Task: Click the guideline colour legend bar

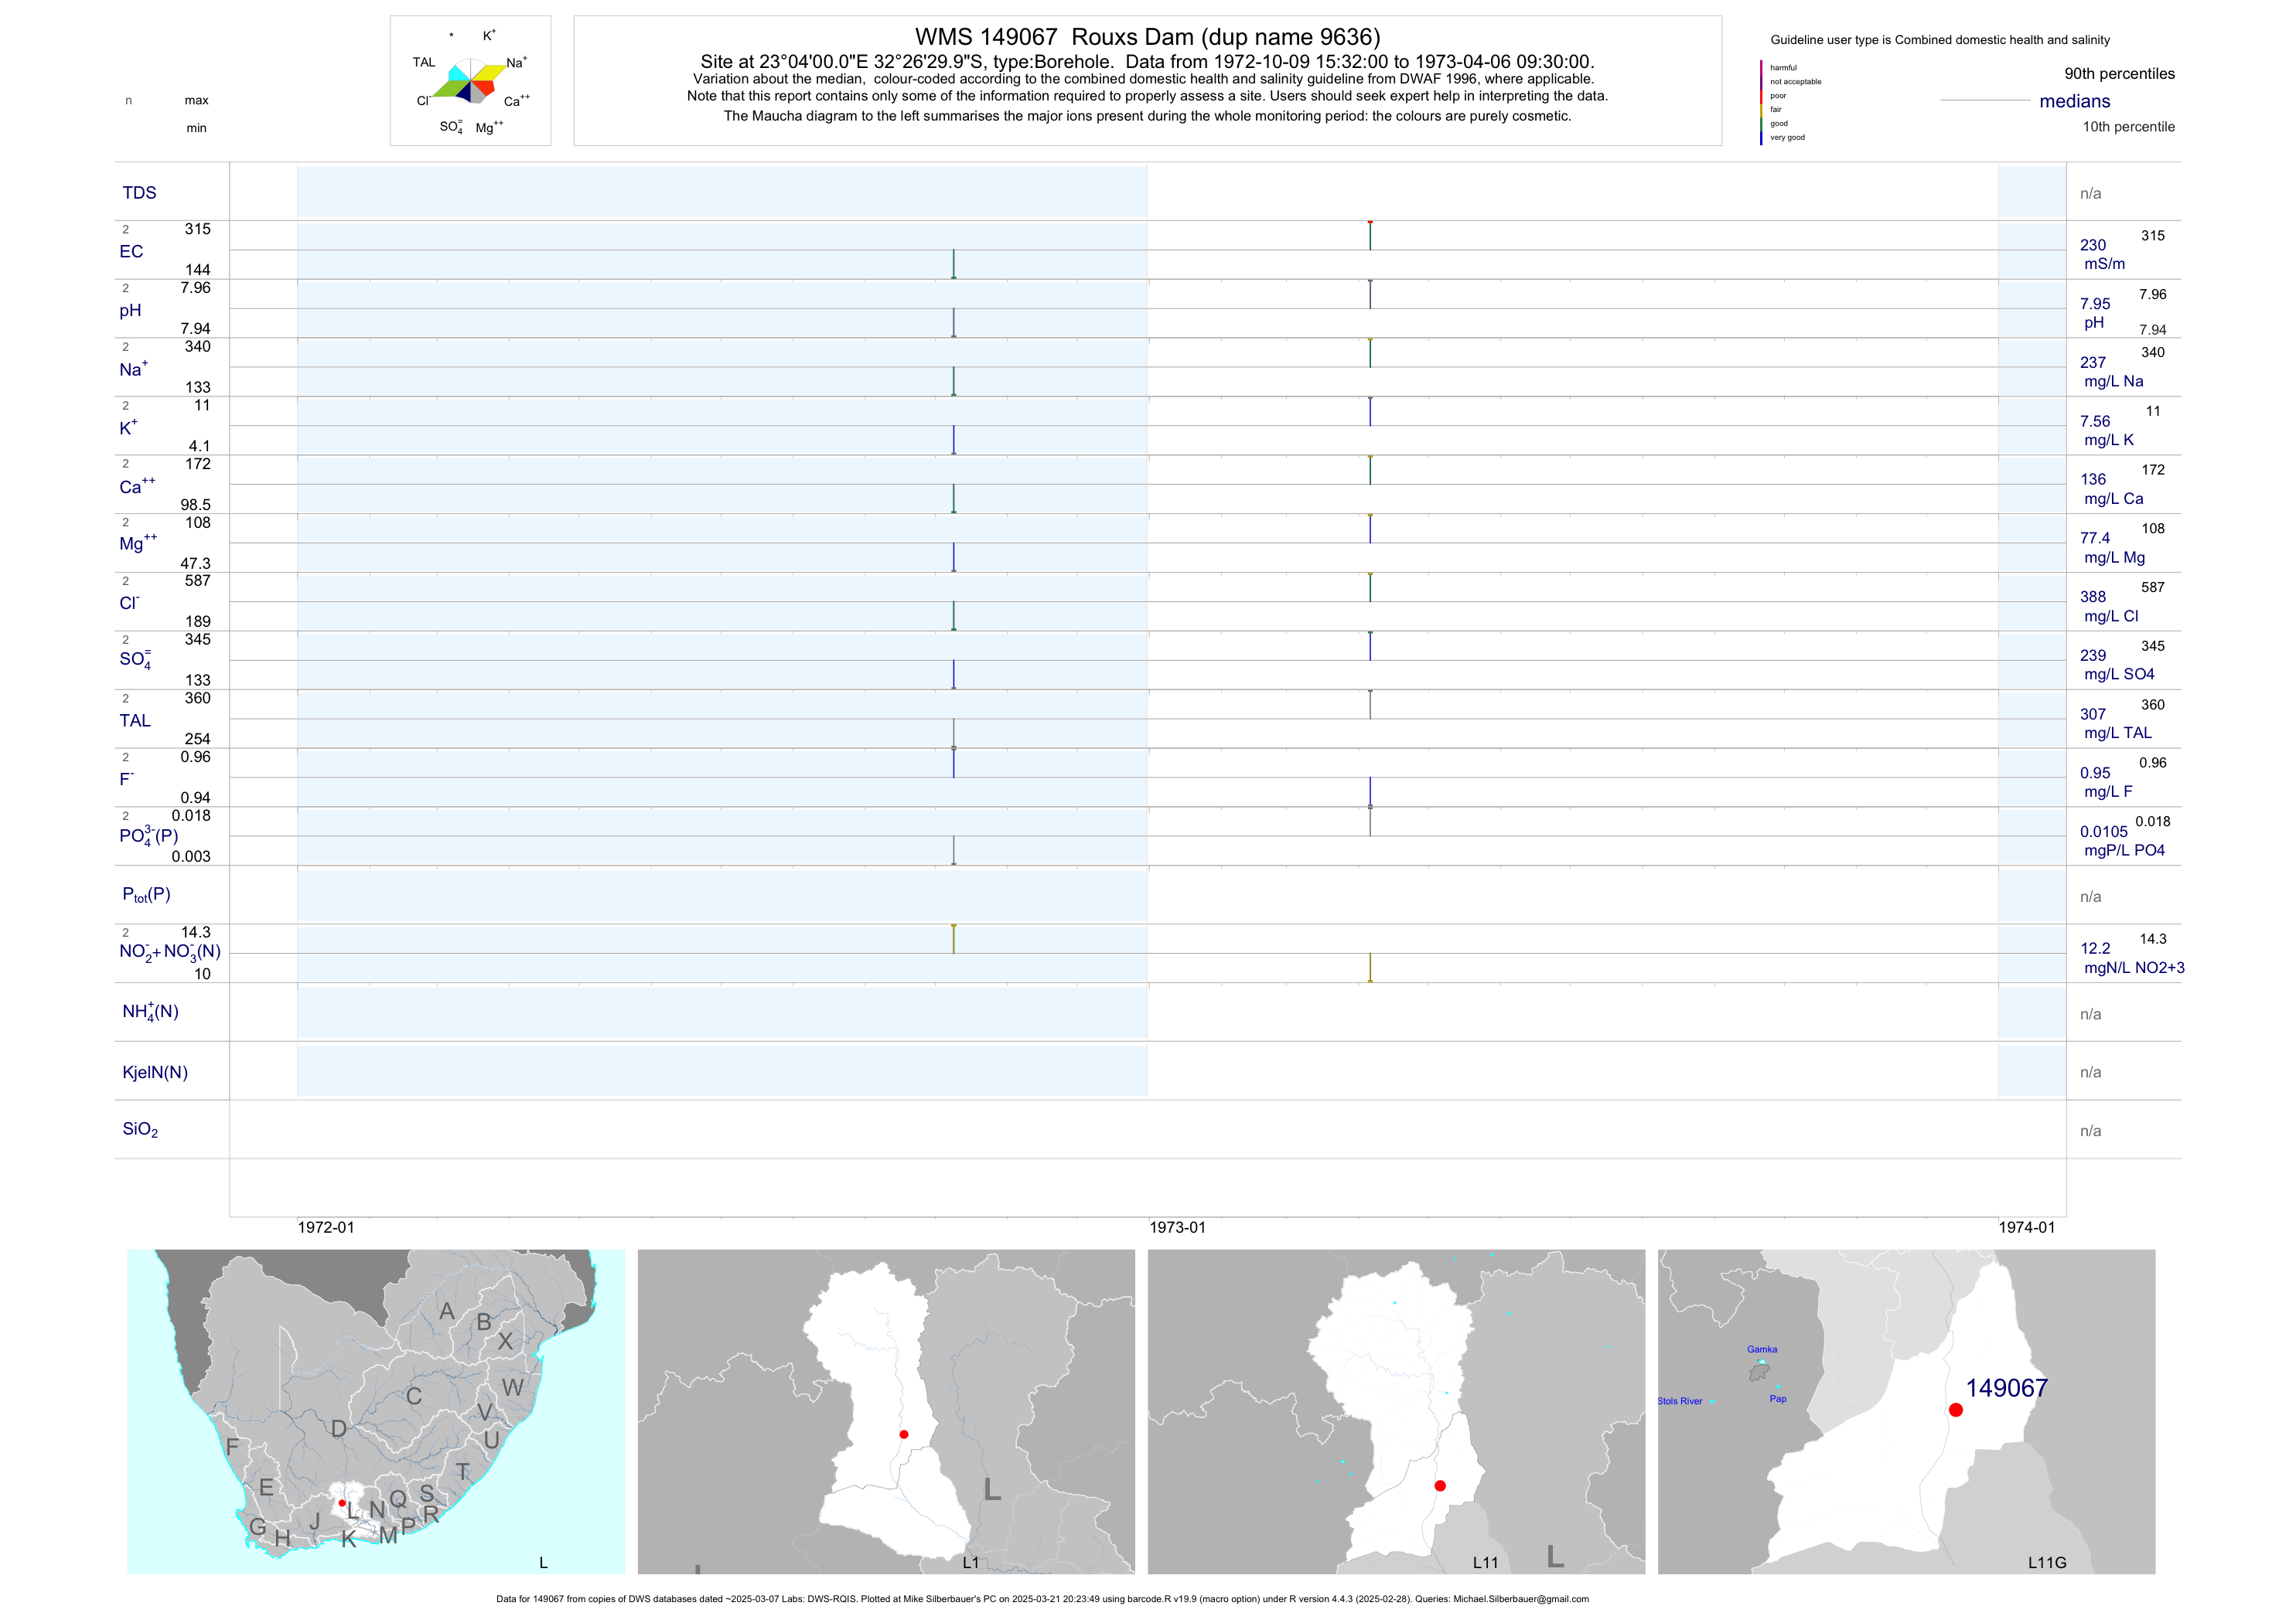Action: tap(1761, 102)
